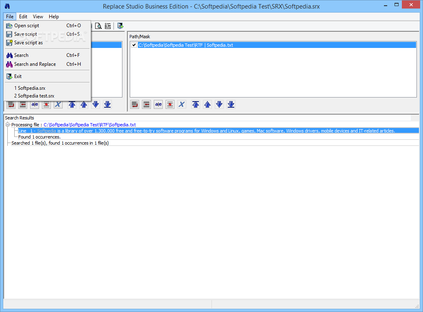Select Search and Replace menu entry
423x312 pixels.
tap(48, 64)
